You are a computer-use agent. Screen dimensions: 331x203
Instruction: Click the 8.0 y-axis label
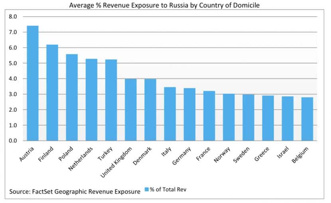[x=13, y=17]
